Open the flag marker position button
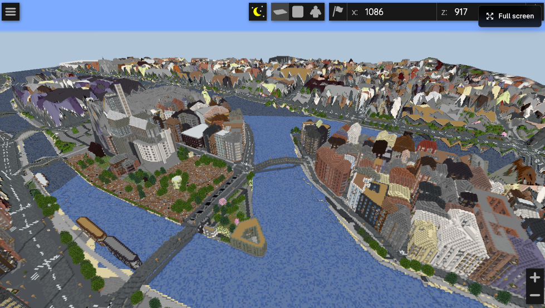The image size is (545, 308). pyautogui.click(x=338, y=12)
